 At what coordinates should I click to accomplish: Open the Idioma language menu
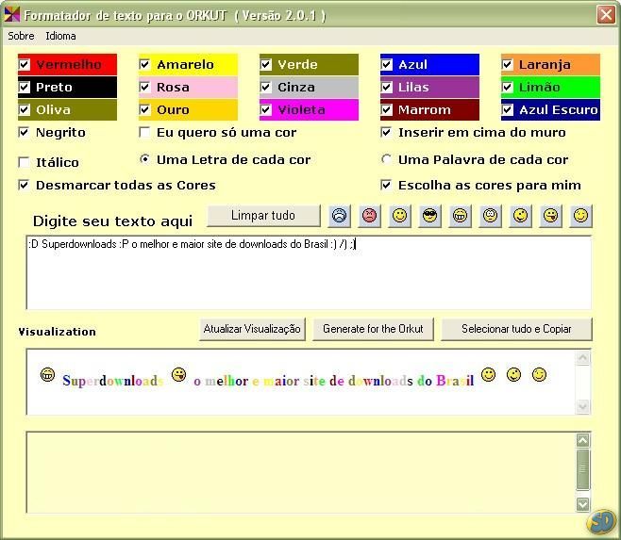pos(60,36)
